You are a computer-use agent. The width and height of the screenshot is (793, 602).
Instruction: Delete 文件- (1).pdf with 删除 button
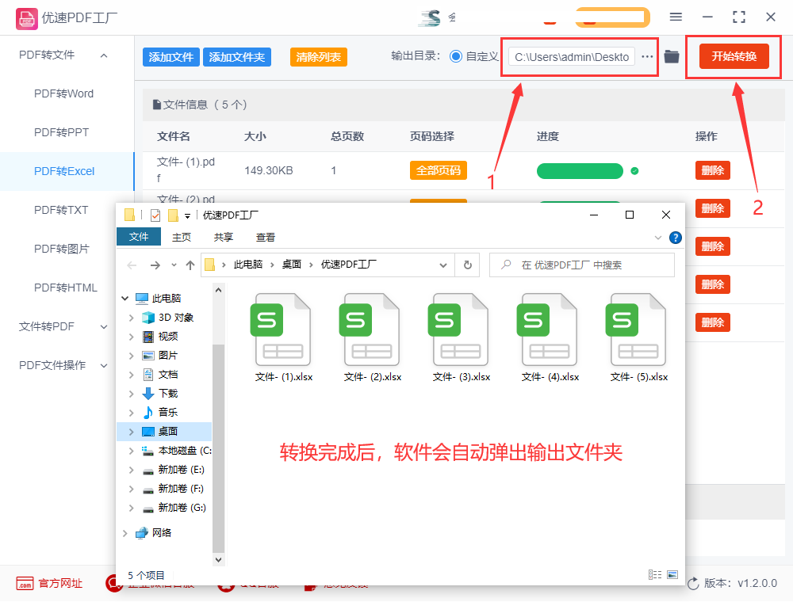[713, 171]
